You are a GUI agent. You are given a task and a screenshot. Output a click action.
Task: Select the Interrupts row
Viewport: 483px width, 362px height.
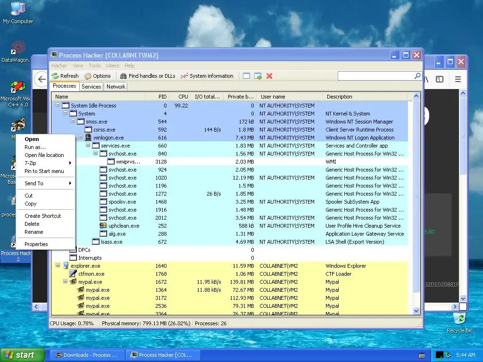pos(230,258)
